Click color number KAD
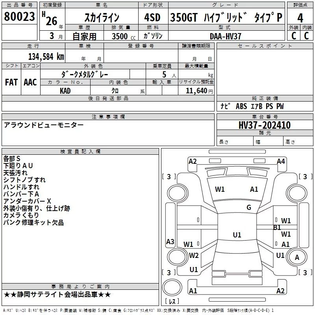 pos(65,91)
